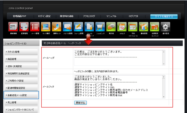Open the 会員限定コンテンツ lock folder icon

[155, 27]
